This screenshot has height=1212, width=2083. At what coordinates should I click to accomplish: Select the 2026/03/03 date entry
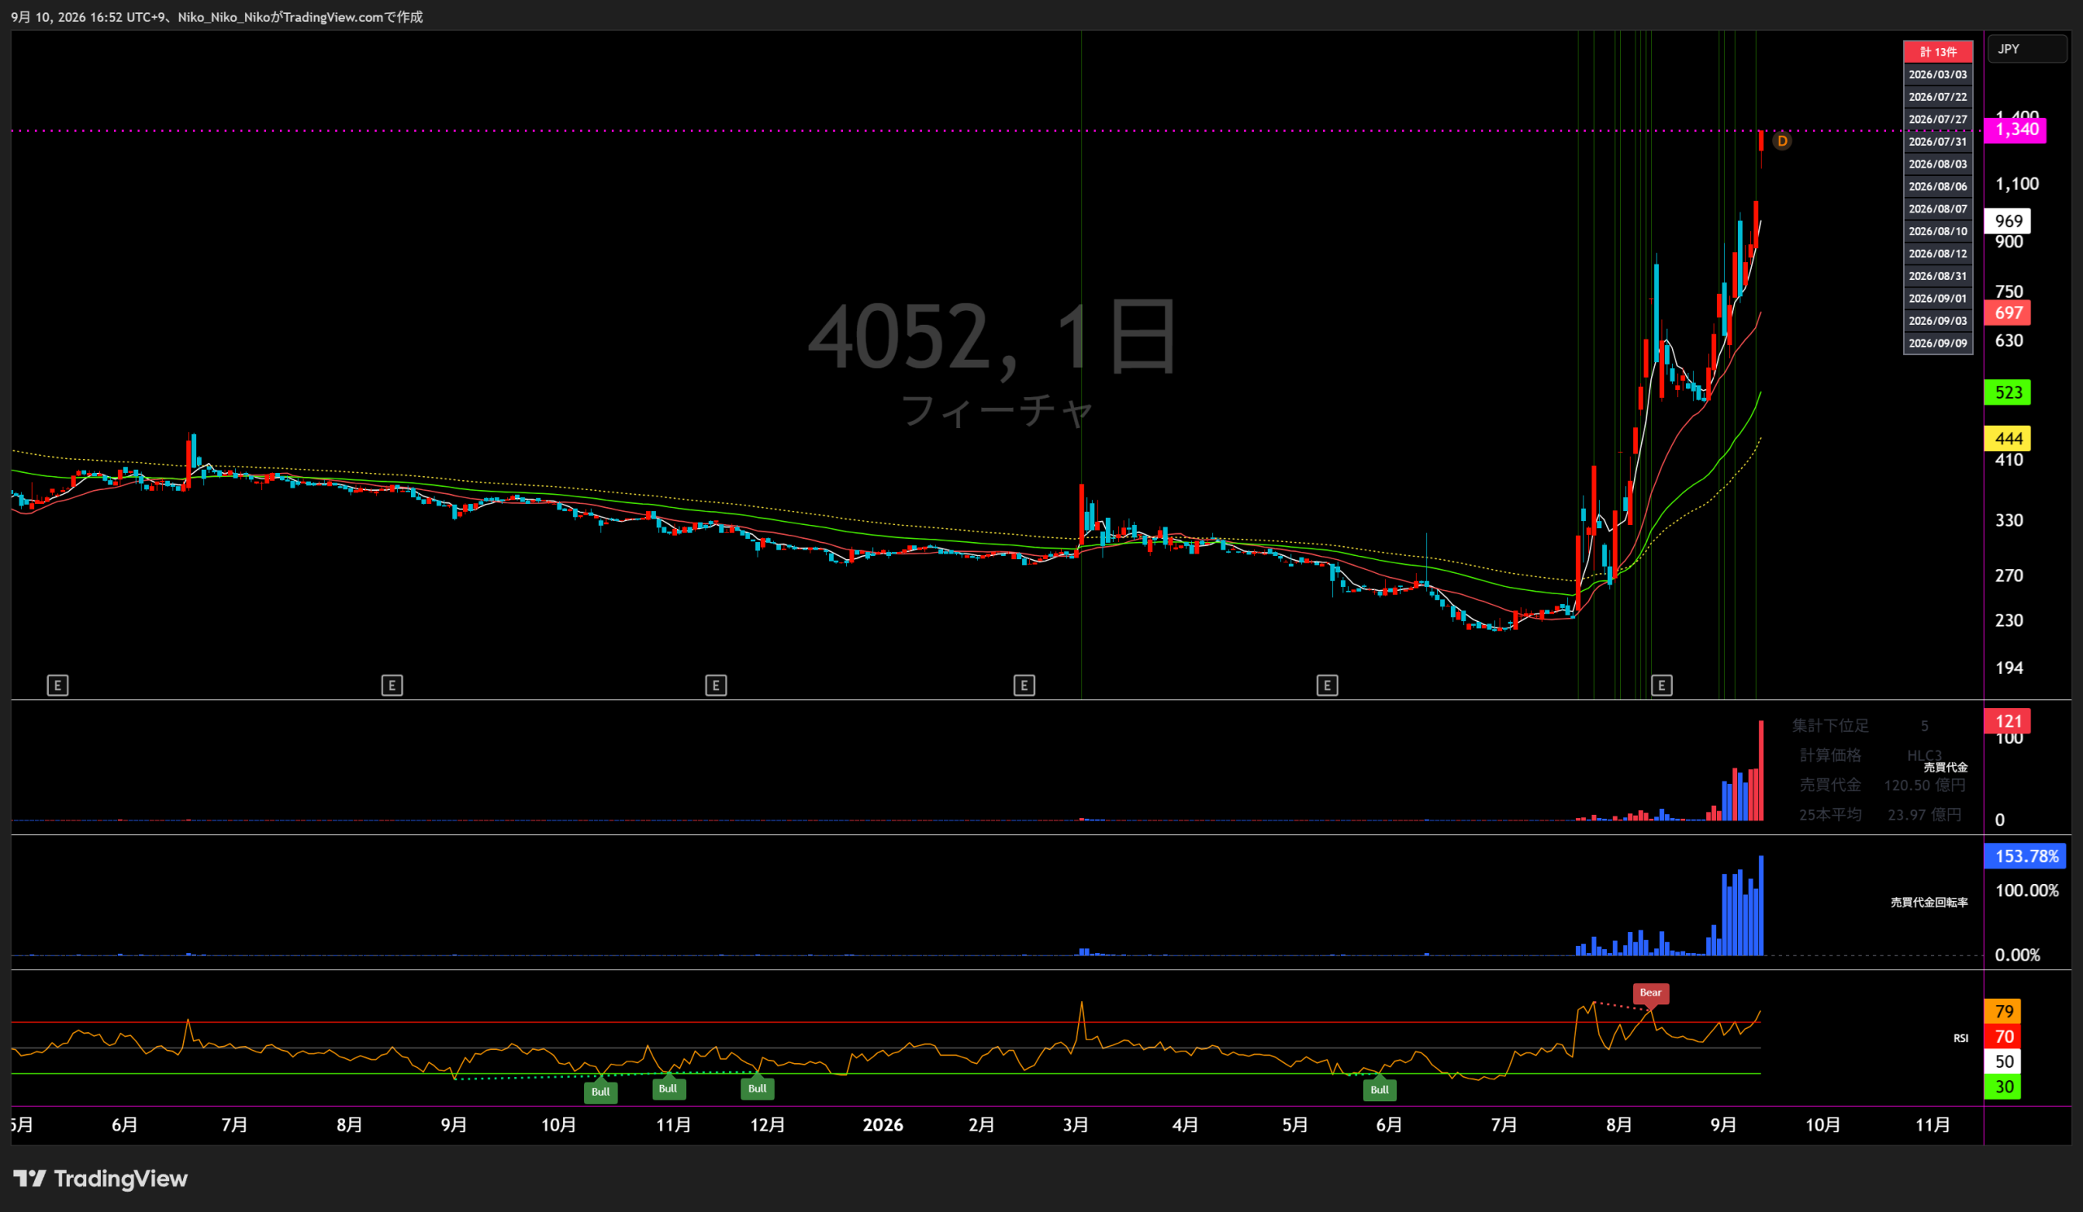[1937, 74]
